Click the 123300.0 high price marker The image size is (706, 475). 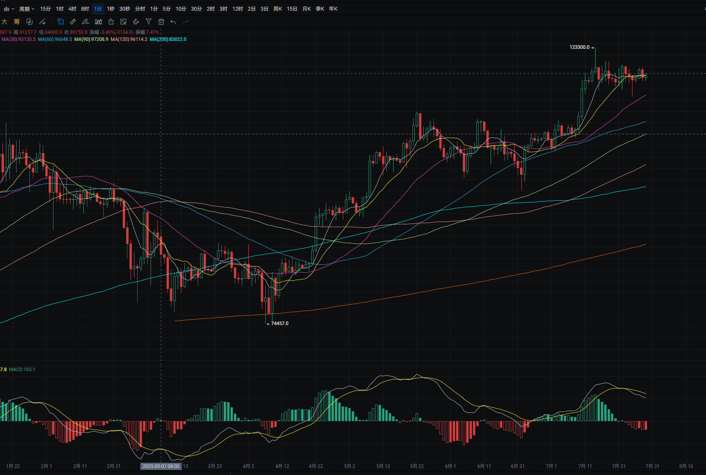579,47
